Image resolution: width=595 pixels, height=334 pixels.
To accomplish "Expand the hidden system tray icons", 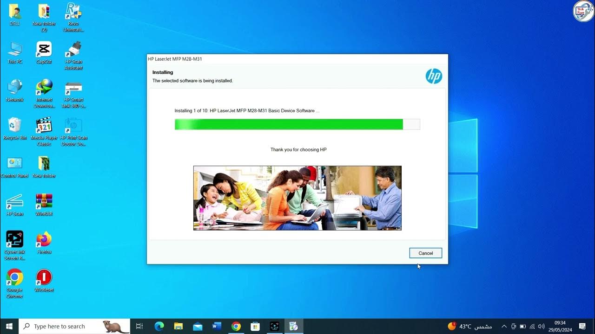I will click(x=504, y=326).
